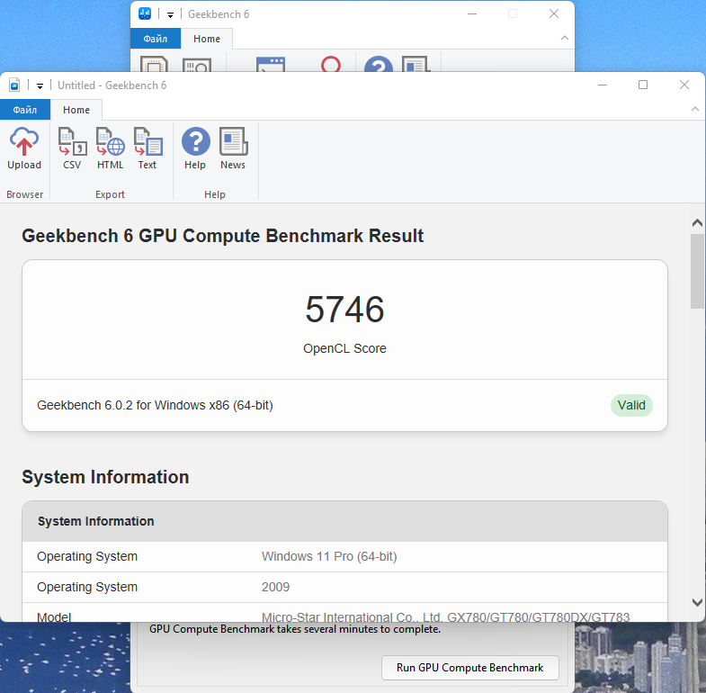This screenshot has height=693, width=706.
Task: Select the Home tab in the results window
Action: click(76, 110)
